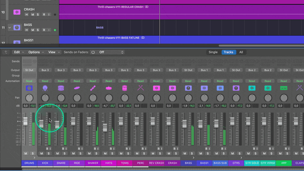304x171 pixels.
Task: Open the mixer Edit menu
Action: click(19, 52)
